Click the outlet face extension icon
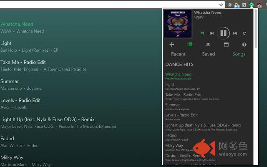 tap(244, 5)
